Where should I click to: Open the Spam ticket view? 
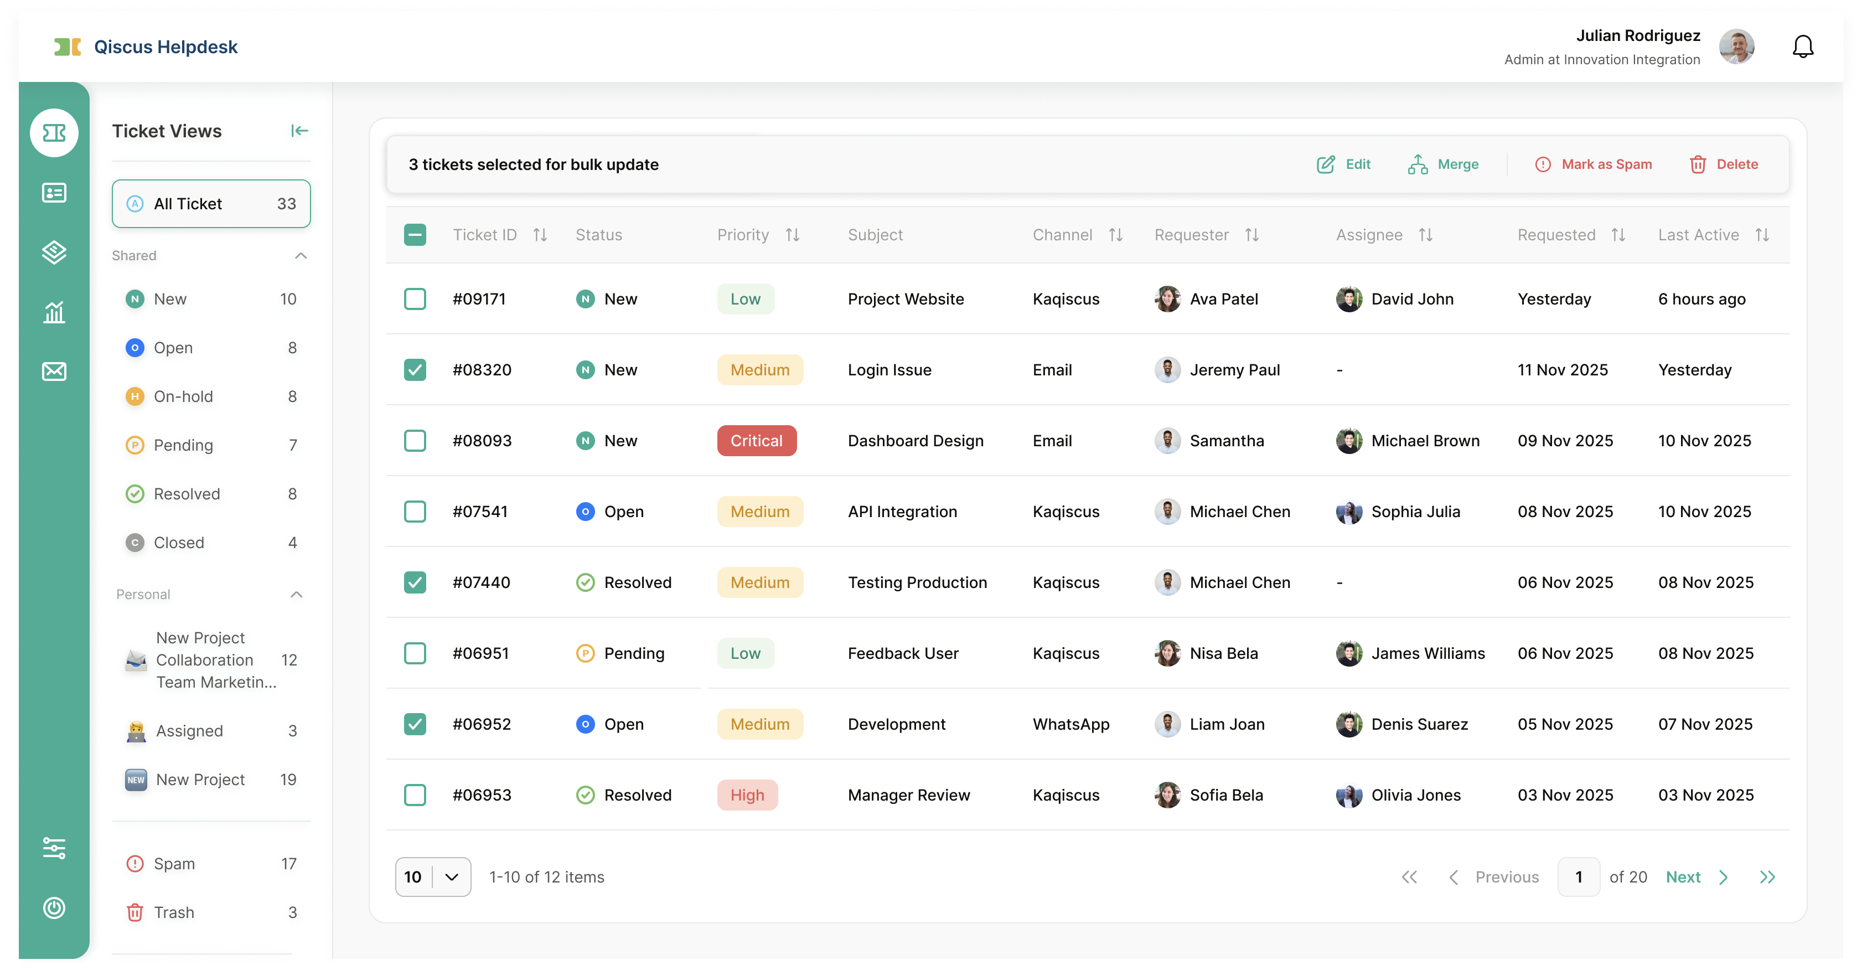point(174,864)
